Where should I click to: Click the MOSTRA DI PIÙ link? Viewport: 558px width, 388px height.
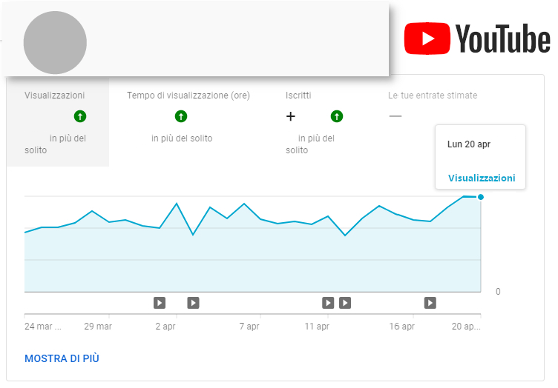[62, 358]
